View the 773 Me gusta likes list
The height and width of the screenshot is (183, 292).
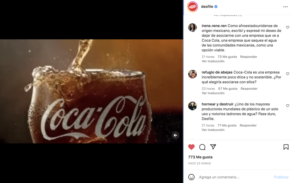click(x=200, y=157)
